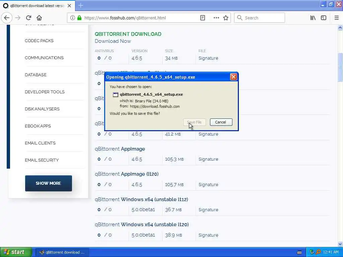Click the QBITTORRENT DOWNLOAD heading

[128, 34]
